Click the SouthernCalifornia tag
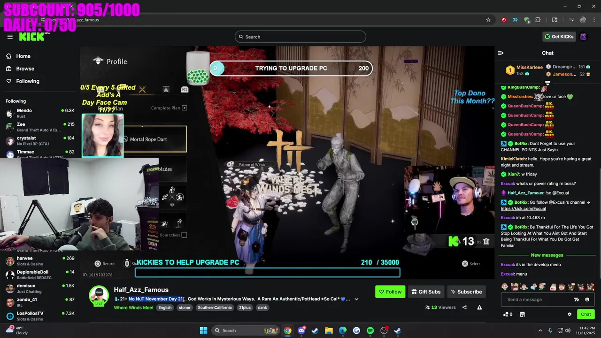The width and height of the screenshot is (601, 338). 215,307
